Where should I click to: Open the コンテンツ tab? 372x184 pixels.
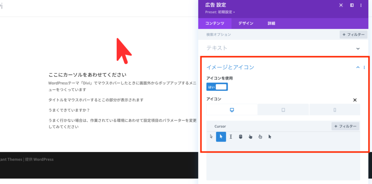(x=215, y=24)
